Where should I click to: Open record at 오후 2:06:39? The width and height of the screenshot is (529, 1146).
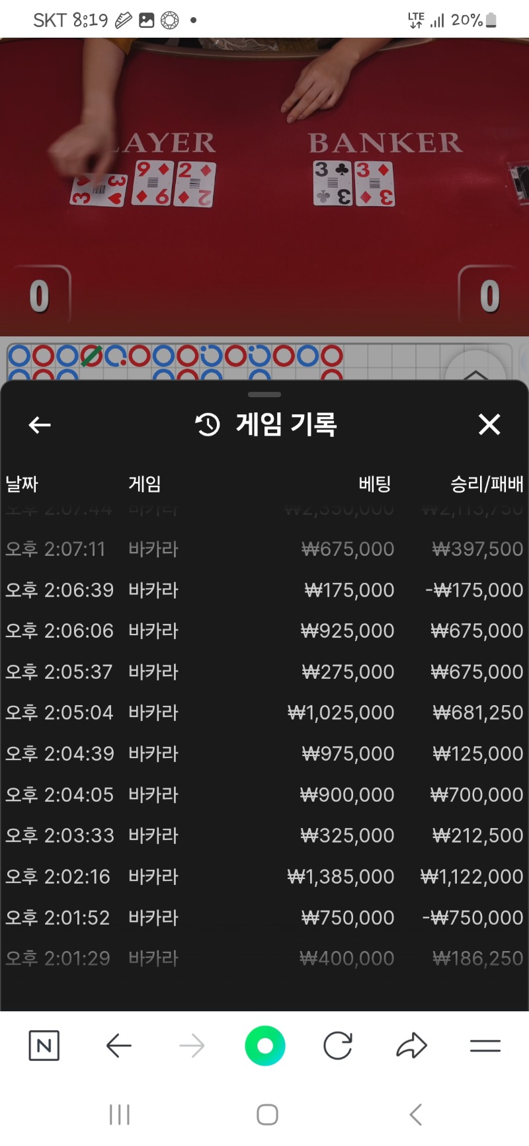click(x=264, y=590)
